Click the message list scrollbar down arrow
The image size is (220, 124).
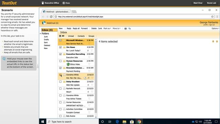96,117
